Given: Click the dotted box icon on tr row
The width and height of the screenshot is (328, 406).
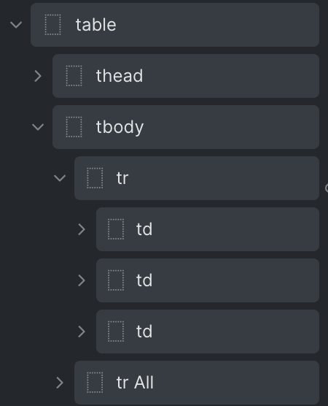Looking at the screenshot, I should [95, 178].
